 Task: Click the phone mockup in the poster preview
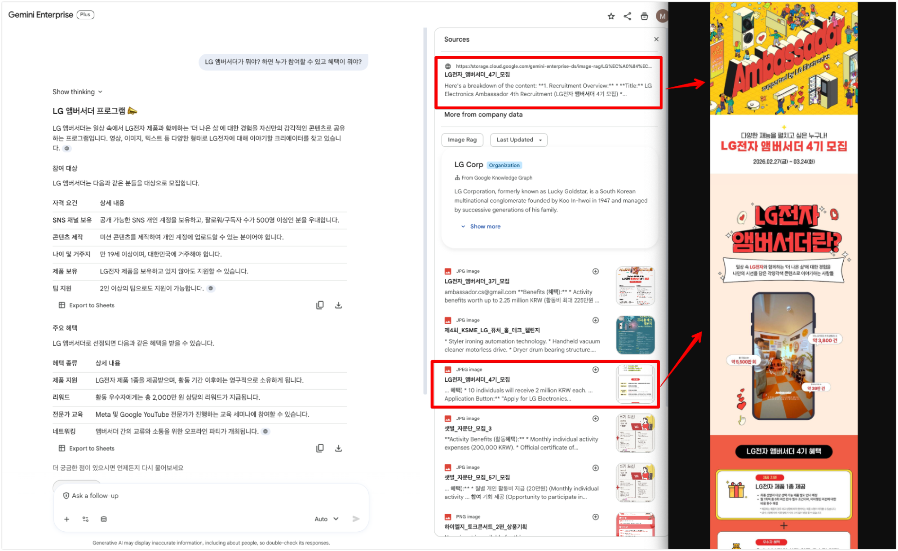click(x=783, y=357)
